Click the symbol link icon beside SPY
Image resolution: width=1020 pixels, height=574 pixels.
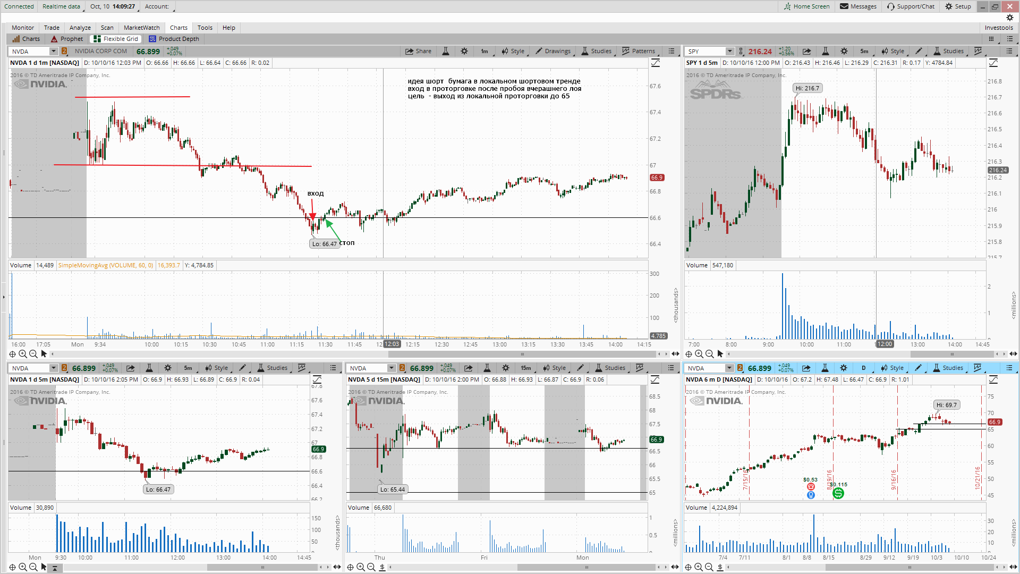pyautogui.click(x=741, y=52)
